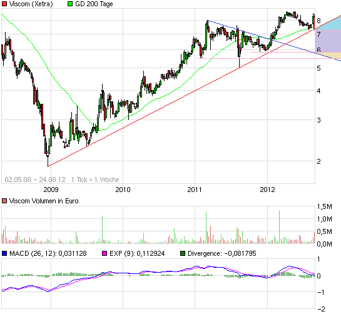341x314 pixels.
Task: Click the price axis value 5
Action: click(x=318, y=68)
